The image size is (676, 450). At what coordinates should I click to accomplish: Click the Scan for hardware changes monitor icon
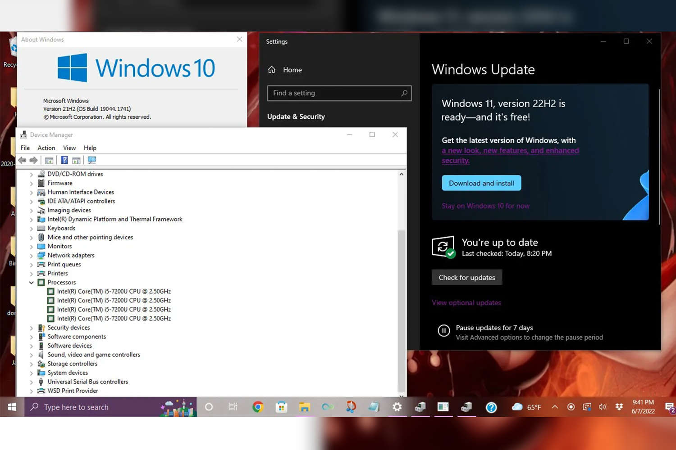point(92,160)
